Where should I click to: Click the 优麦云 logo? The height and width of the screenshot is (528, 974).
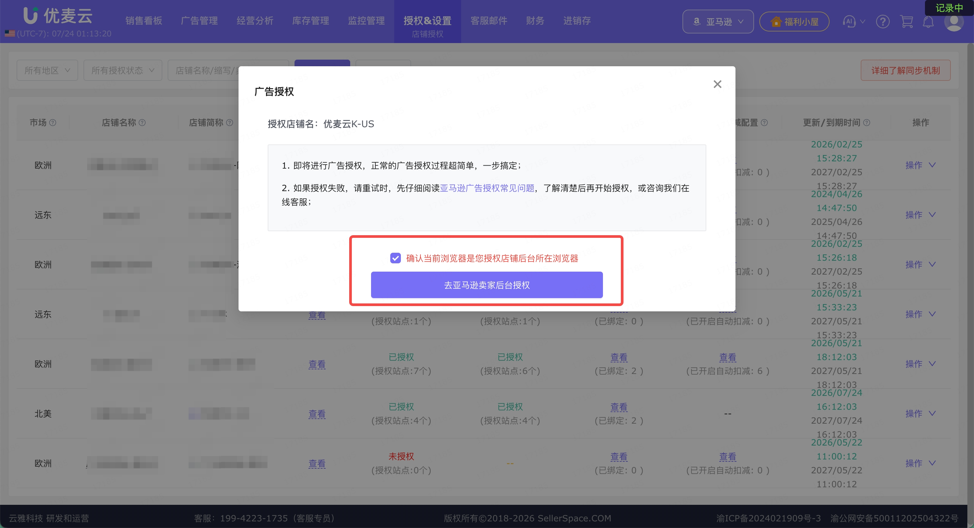[57, 16]
